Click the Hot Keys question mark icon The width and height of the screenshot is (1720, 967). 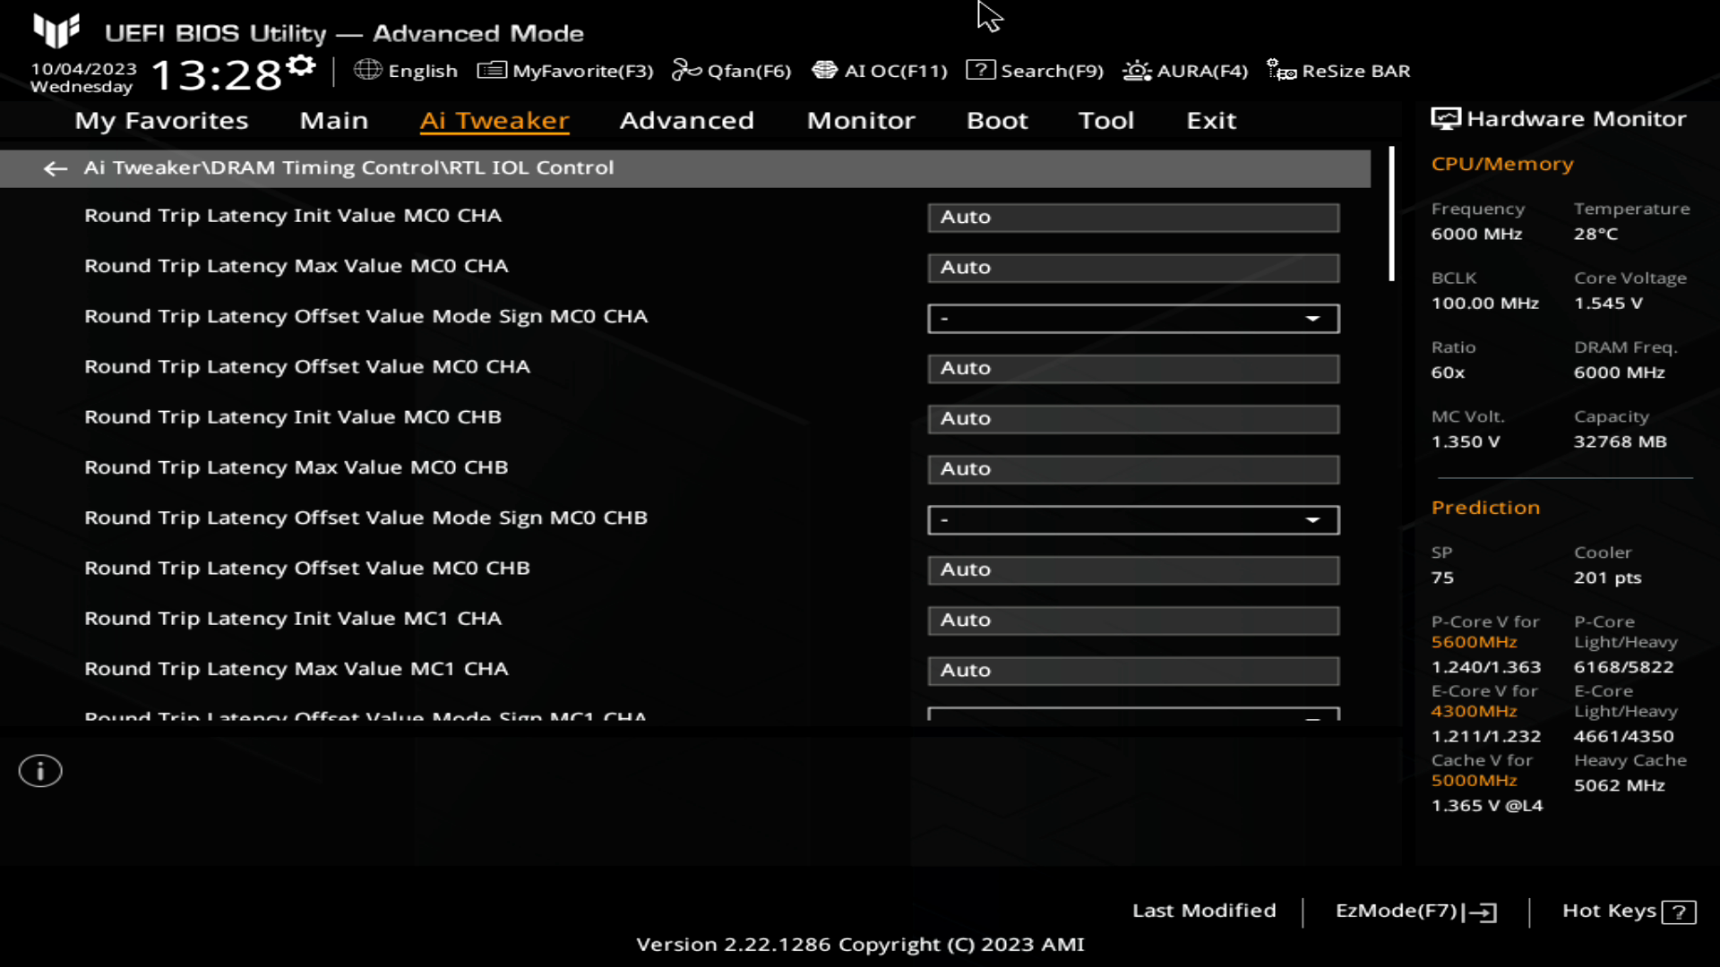1679,912
